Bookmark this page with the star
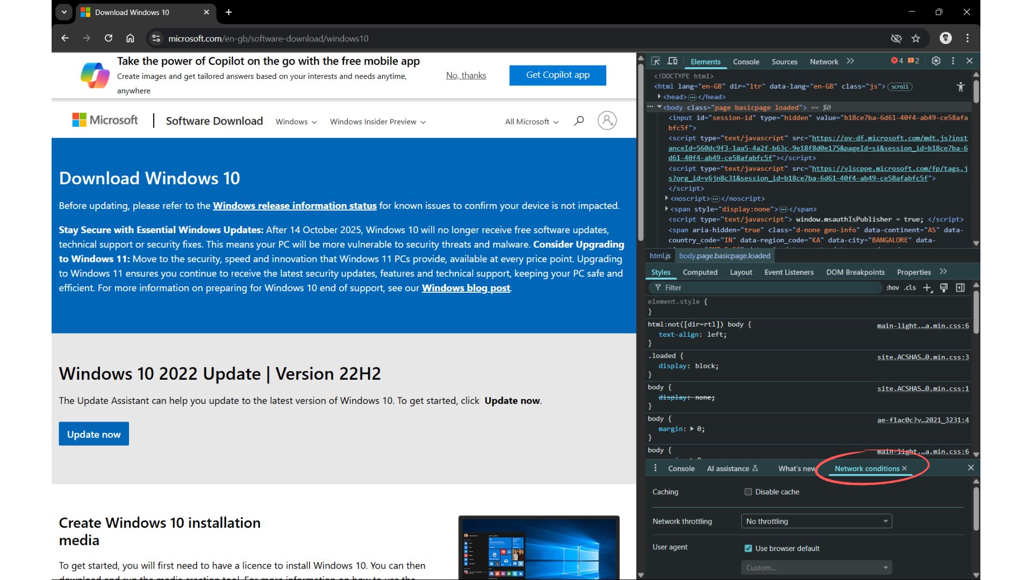 tap(916, 38)
